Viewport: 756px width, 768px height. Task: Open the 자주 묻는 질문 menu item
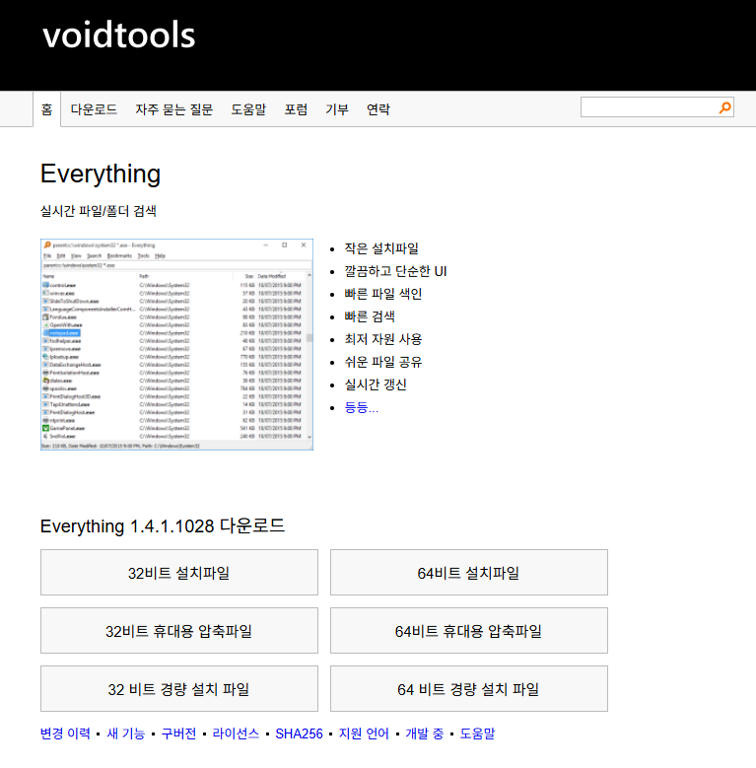[x=173, y=109]
